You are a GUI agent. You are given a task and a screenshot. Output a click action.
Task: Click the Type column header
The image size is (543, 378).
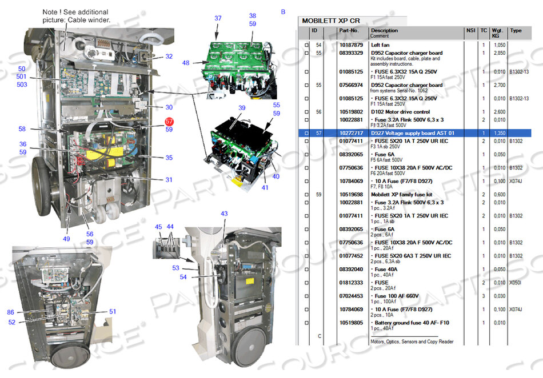516,30
